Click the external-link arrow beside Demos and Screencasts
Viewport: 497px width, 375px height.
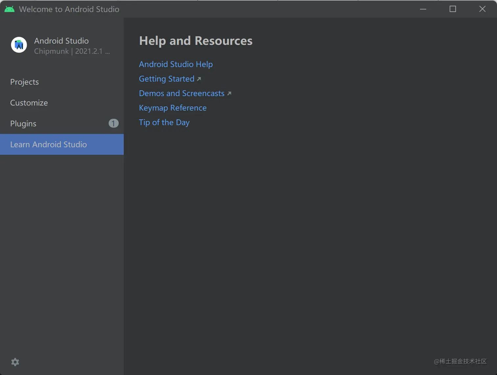(229, 93)
